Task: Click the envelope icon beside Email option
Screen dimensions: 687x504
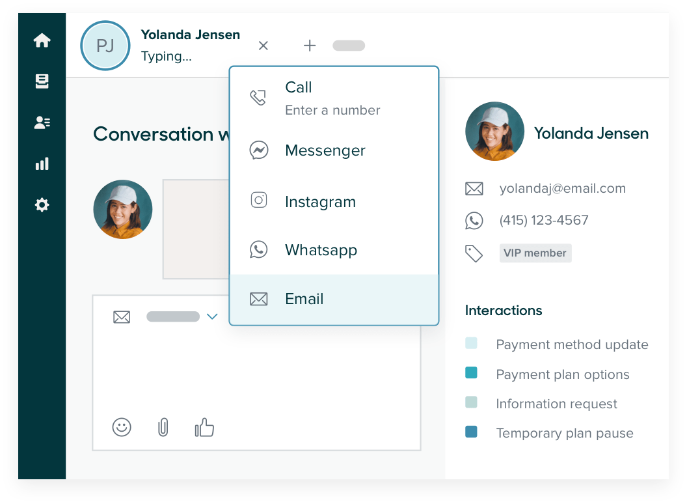Action: 258,299
